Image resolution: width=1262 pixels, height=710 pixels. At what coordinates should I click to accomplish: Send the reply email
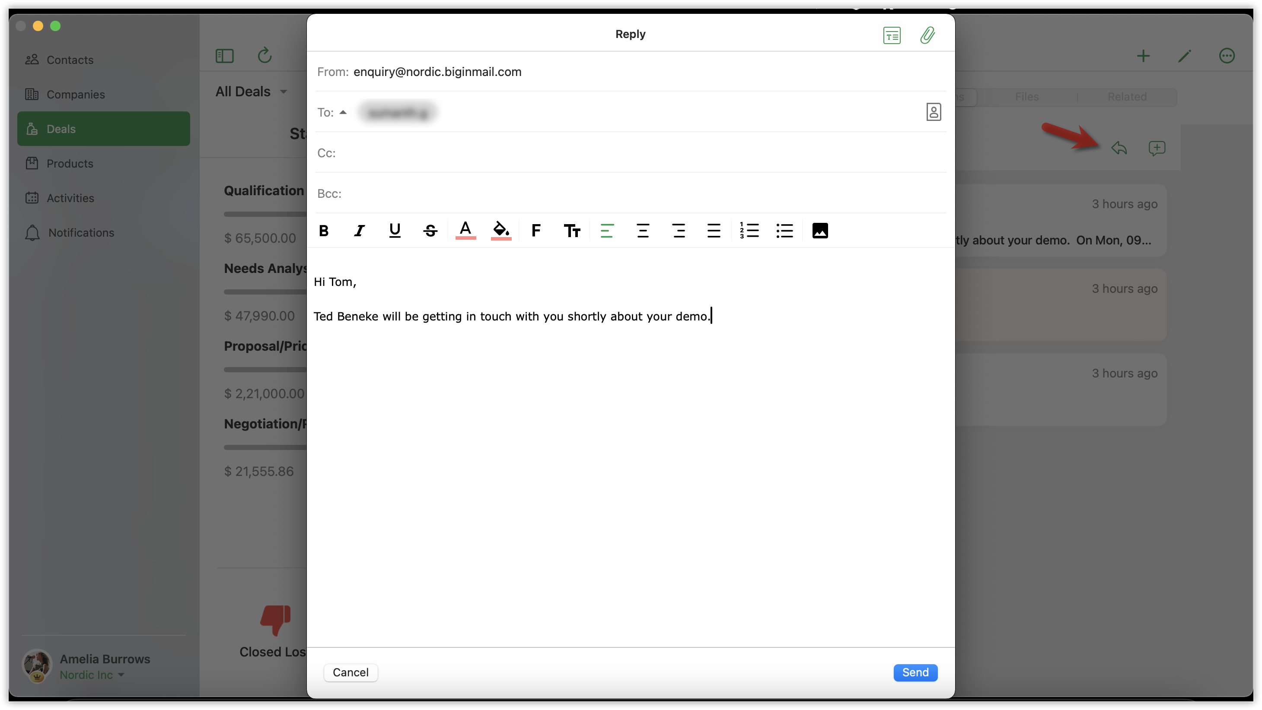tap(915, 672)
